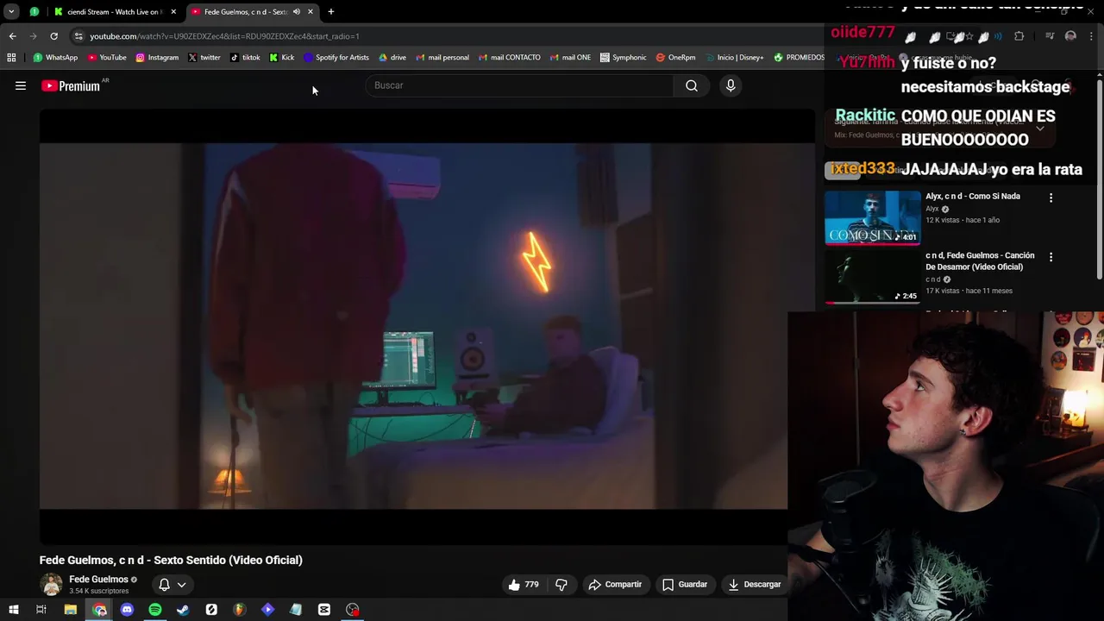The height and width of the screenshot is (621, 1104).
Task: Open options menu for Como Si Nada
Action: [1051, 198]
